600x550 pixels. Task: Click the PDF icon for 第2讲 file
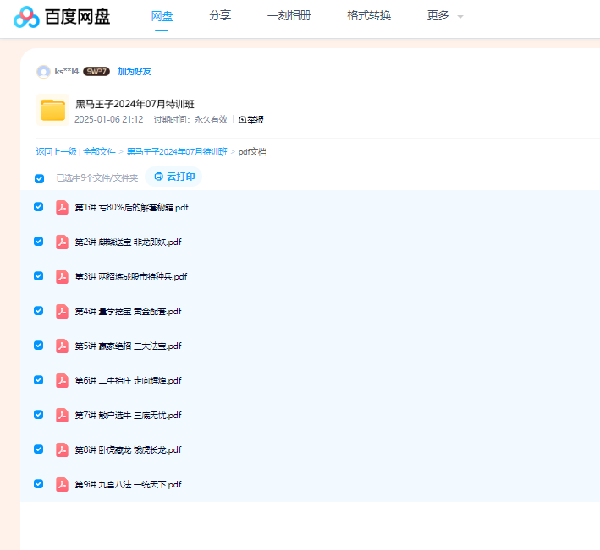point(62,242)
